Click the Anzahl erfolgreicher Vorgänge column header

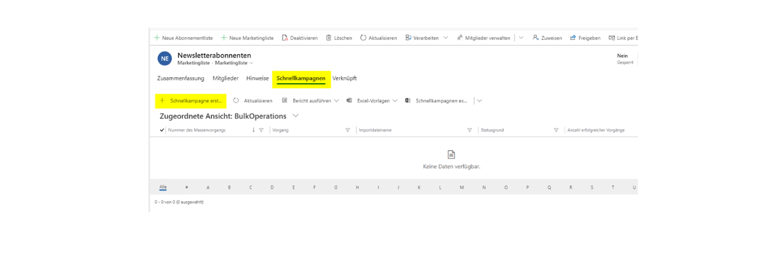point(596,130)
